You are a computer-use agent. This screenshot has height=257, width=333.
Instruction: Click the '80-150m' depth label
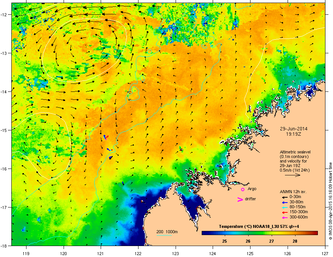(297, 207)
